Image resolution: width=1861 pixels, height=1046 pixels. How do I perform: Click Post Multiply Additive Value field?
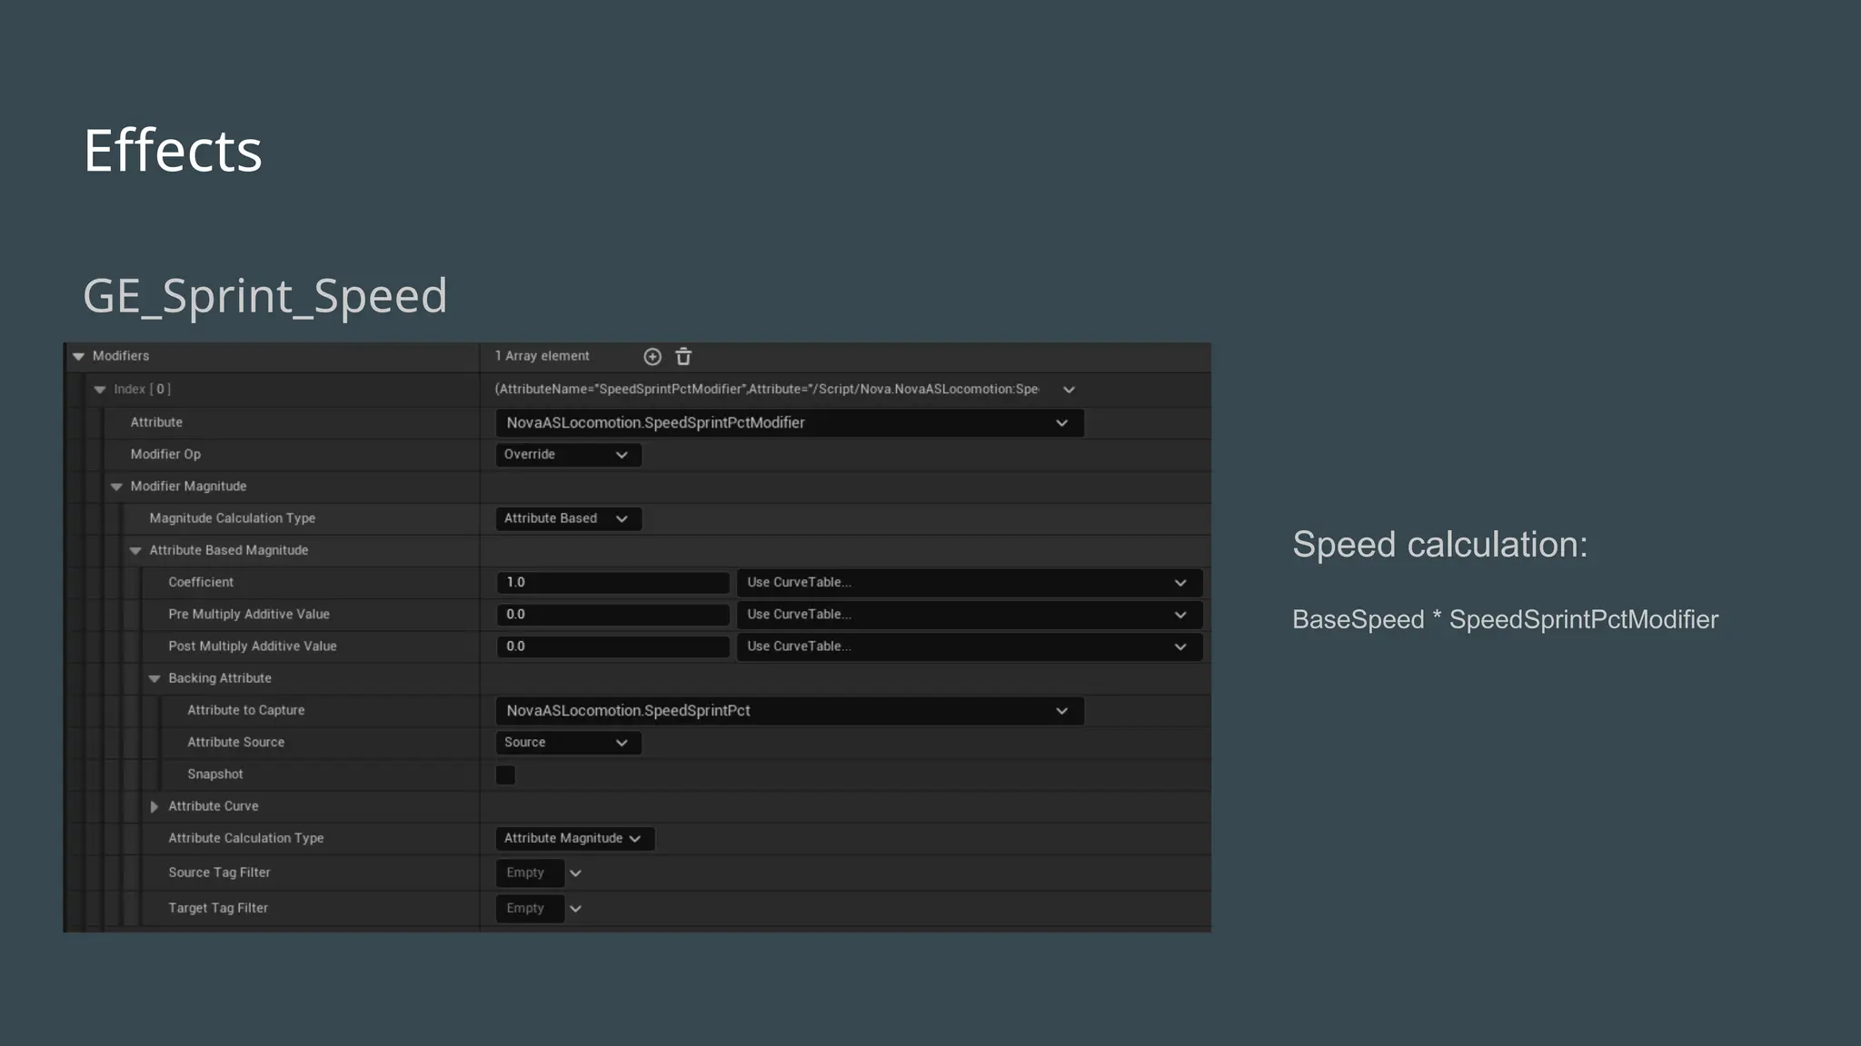click(x=612, y=646)
